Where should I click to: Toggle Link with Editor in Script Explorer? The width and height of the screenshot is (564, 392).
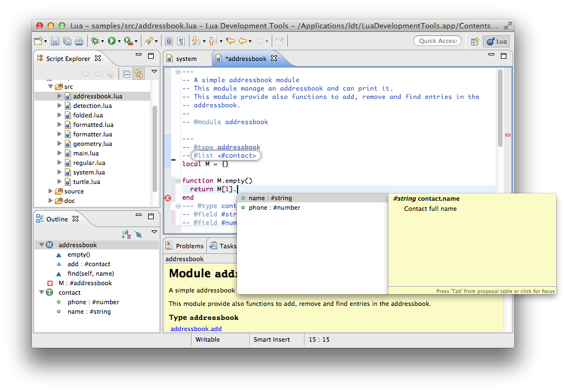(x=139, y=74)
